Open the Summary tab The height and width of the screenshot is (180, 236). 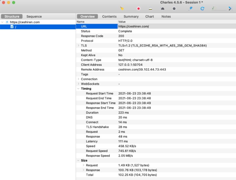point(131,17)
